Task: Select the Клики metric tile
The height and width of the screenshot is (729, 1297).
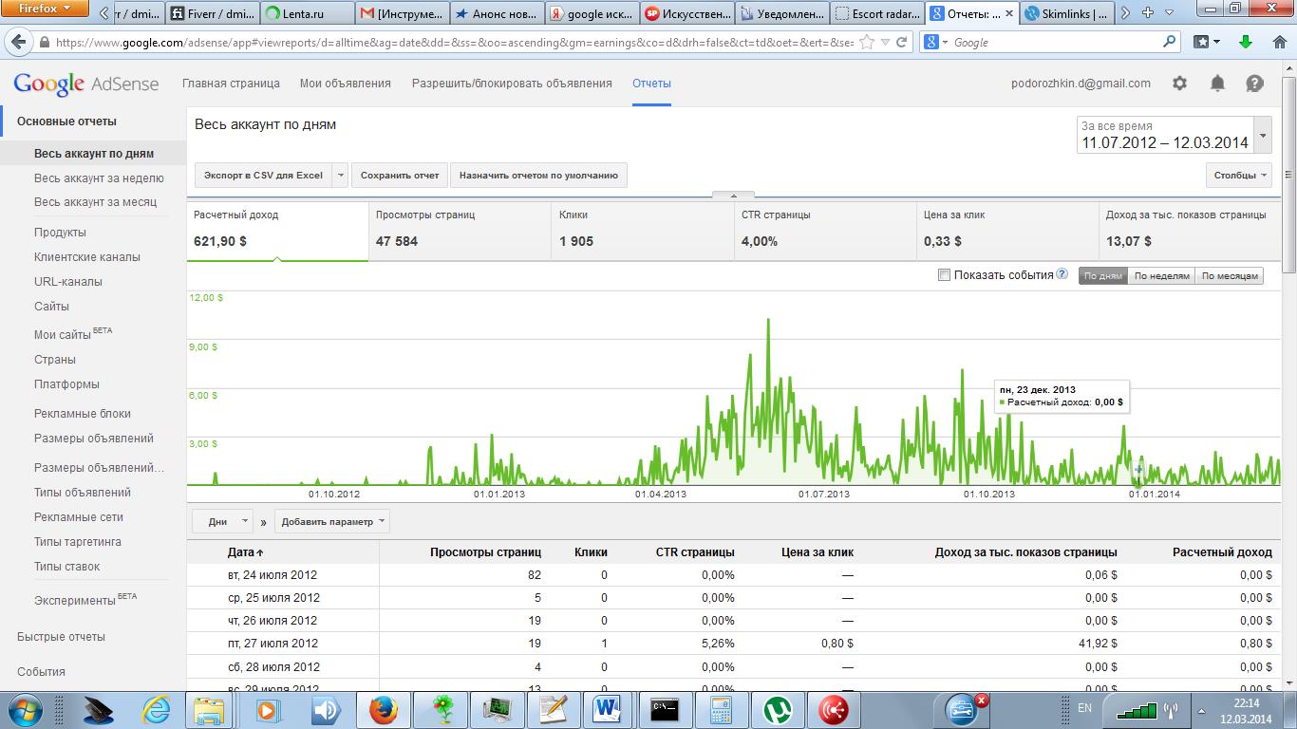Action: [642, 231]
